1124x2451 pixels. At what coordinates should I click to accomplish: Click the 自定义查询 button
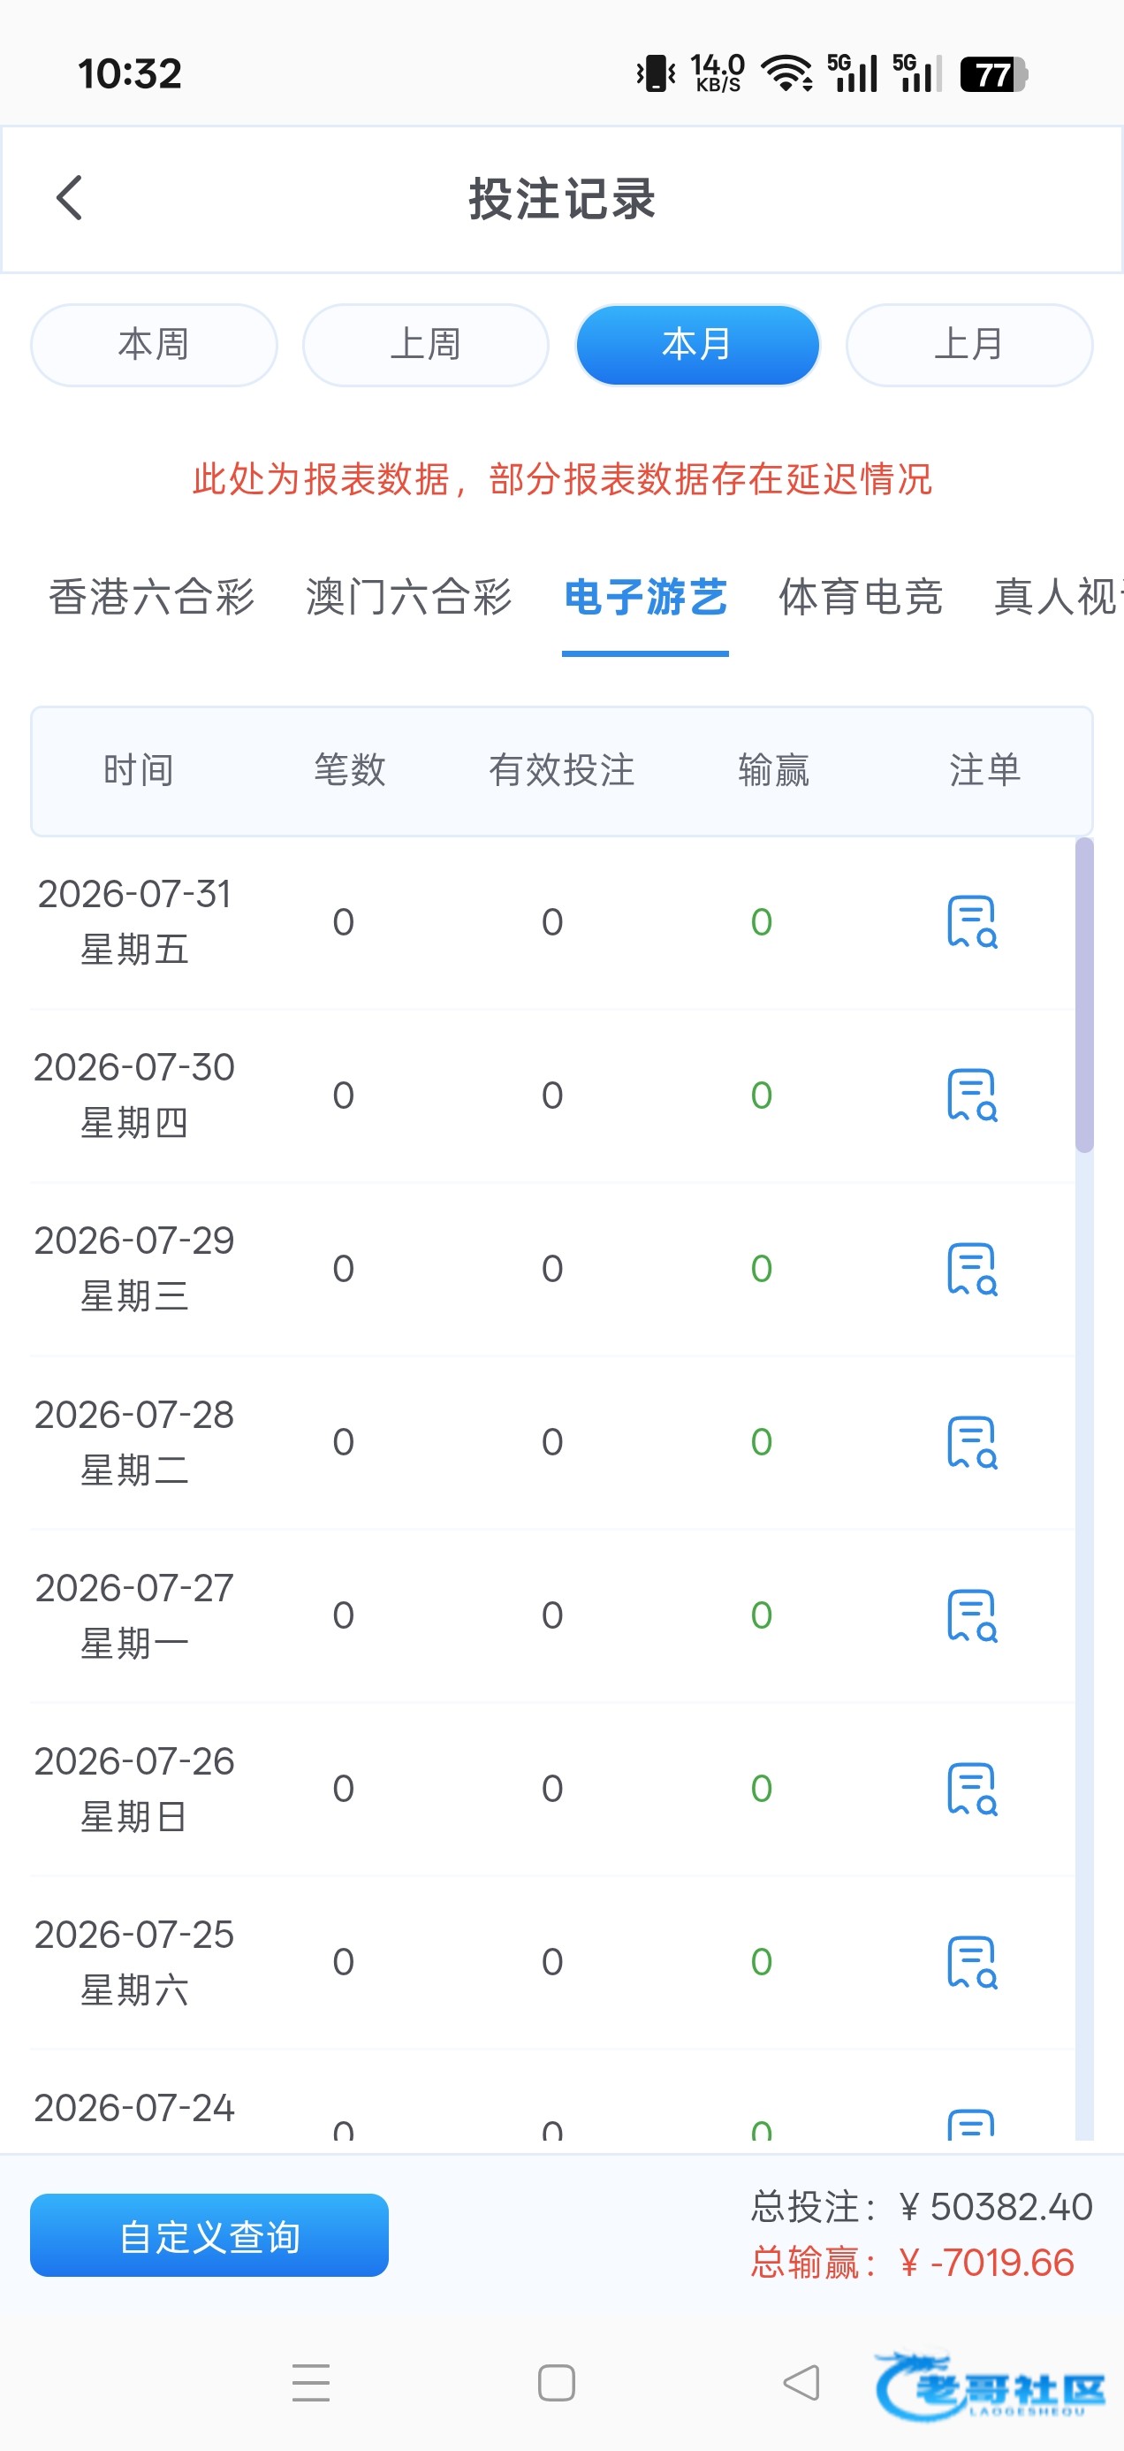pyautogui.click(x=209, y=2235)
